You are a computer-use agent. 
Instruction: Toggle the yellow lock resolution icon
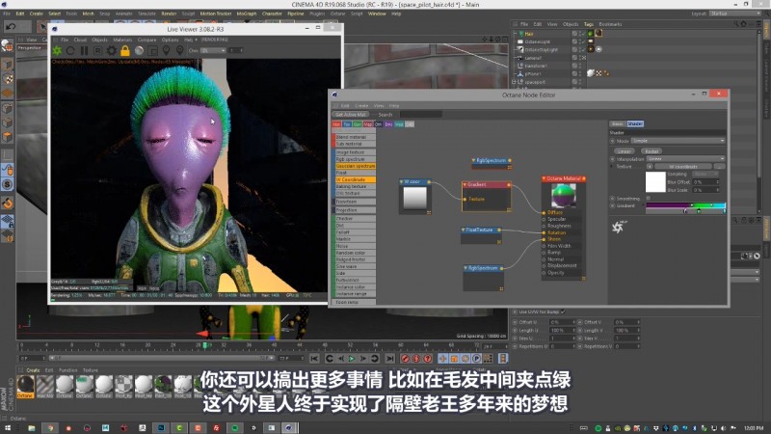point(125,51)
